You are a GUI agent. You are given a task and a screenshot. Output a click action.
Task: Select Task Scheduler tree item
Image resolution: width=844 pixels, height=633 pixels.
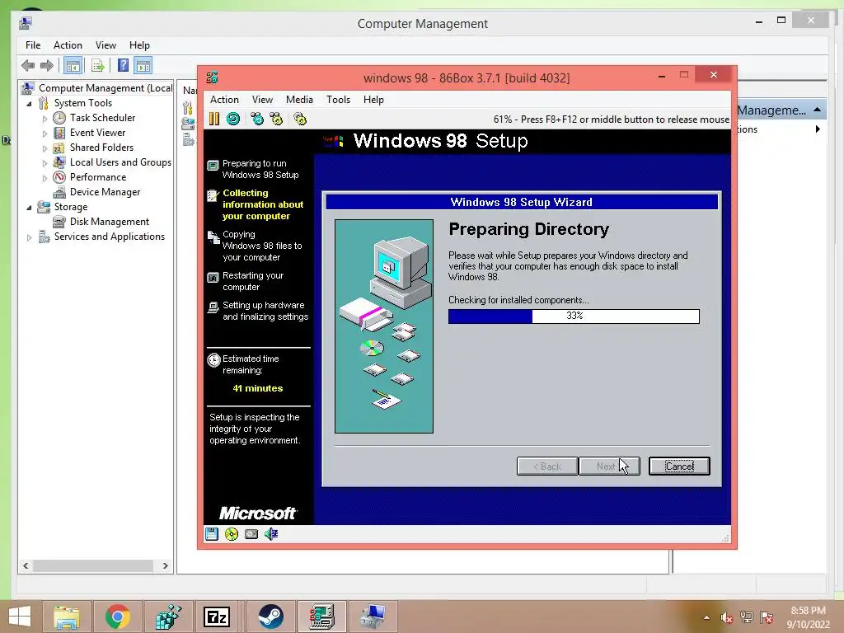click(102, 118)
